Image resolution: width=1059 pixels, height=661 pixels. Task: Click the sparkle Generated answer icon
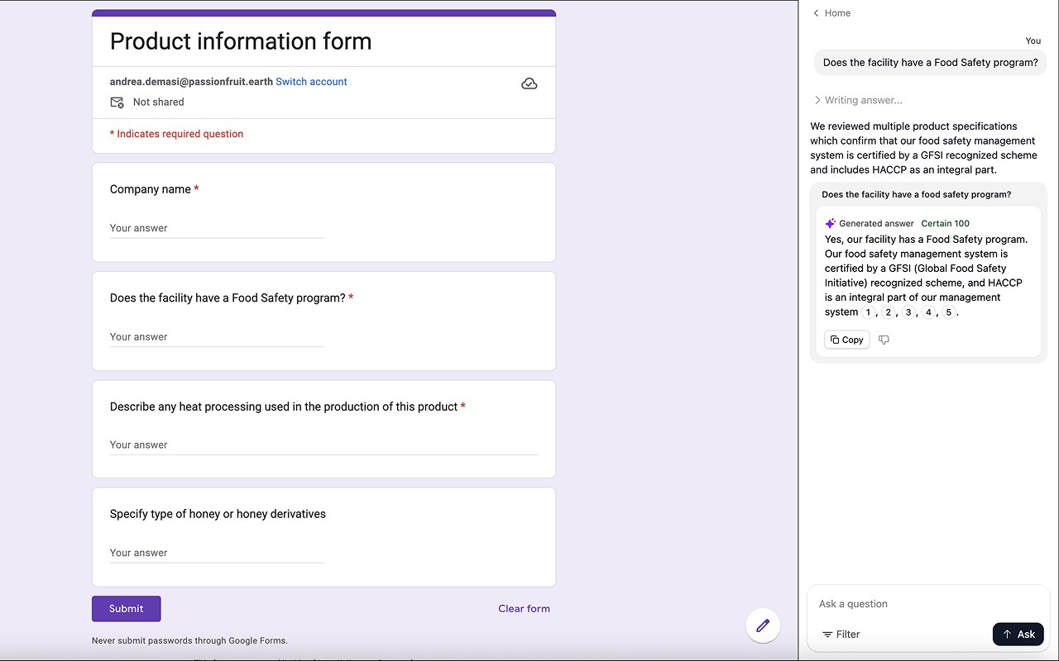[x=831, y=223]
